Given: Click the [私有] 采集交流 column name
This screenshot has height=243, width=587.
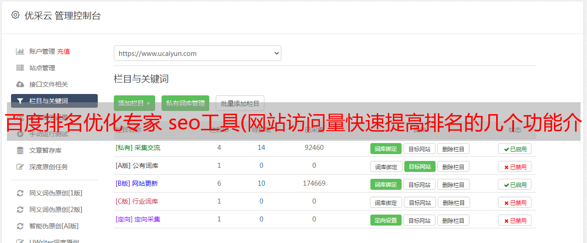Looking at the screenshot, I should 138,148.
